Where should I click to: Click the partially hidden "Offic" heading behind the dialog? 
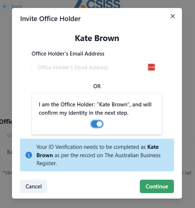point(6,122)
